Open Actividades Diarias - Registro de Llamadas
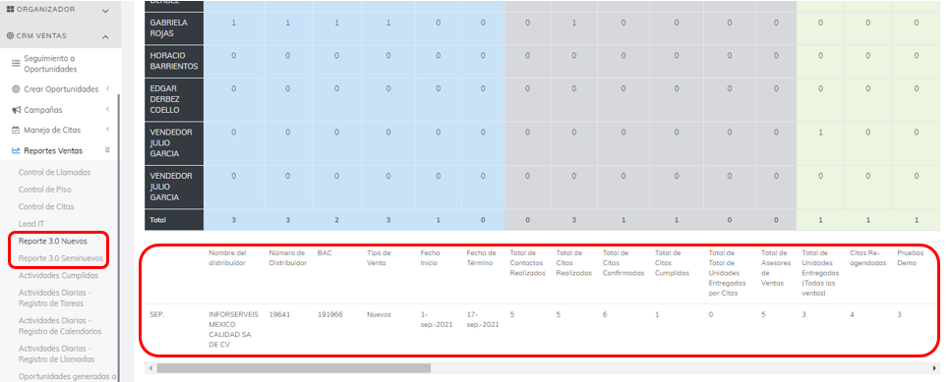This screenshot has width=951, height=382. tap(56, 355)
